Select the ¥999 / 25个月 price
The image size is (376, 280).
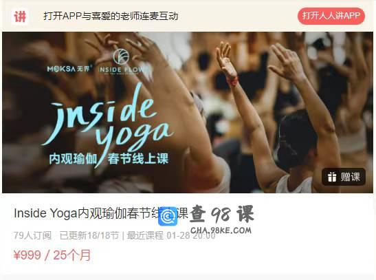52,255
